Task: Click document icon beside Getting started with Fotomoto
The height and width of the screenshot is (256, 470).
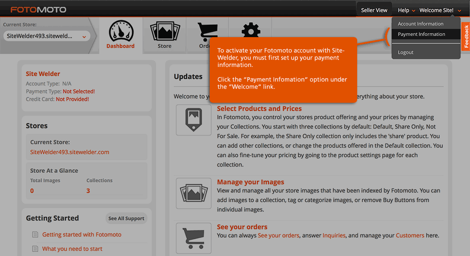Action: [x=35, y=234]
